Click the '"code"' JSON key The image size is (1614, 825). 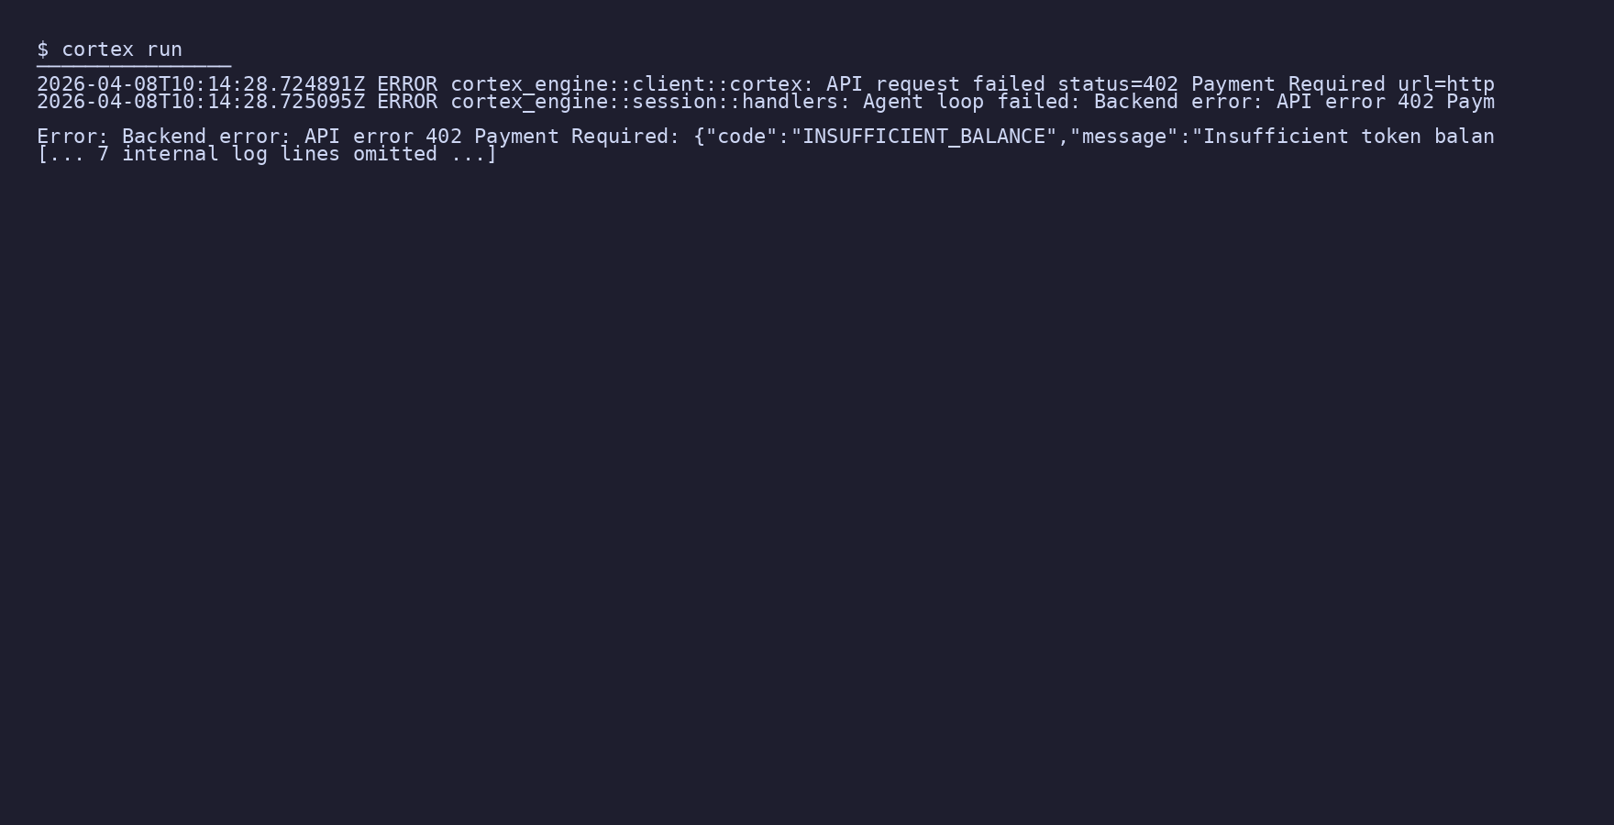pos(741,137)
